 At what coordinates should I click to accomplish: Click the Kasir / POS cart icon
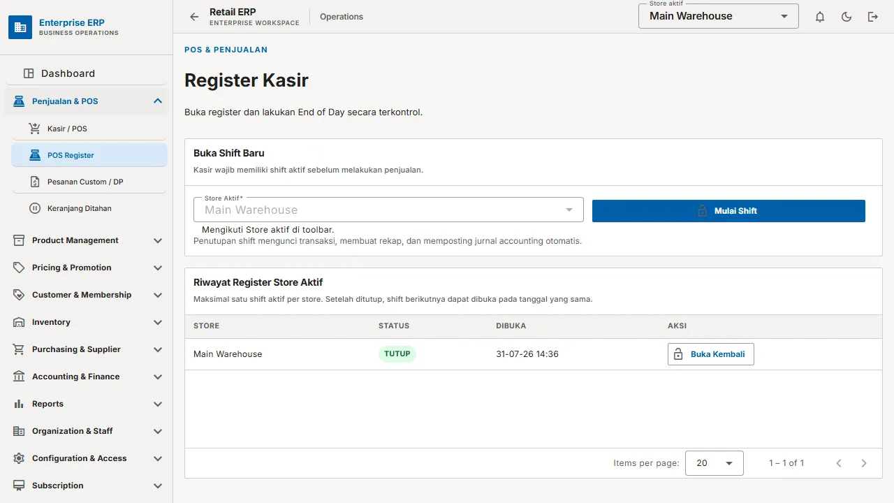[x=35, y=129]
